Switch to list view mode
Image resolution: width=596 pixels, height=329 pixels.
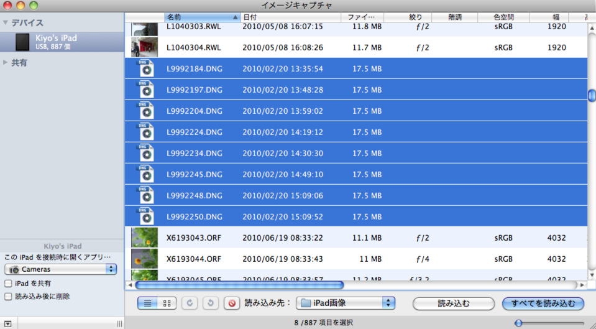pos(147,303)
